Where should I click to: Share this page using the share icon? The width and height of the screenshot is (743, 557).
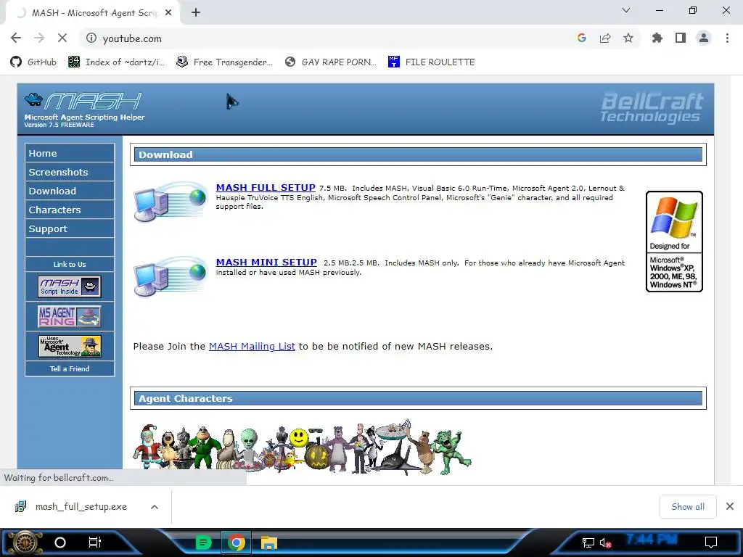pos(605,38)
